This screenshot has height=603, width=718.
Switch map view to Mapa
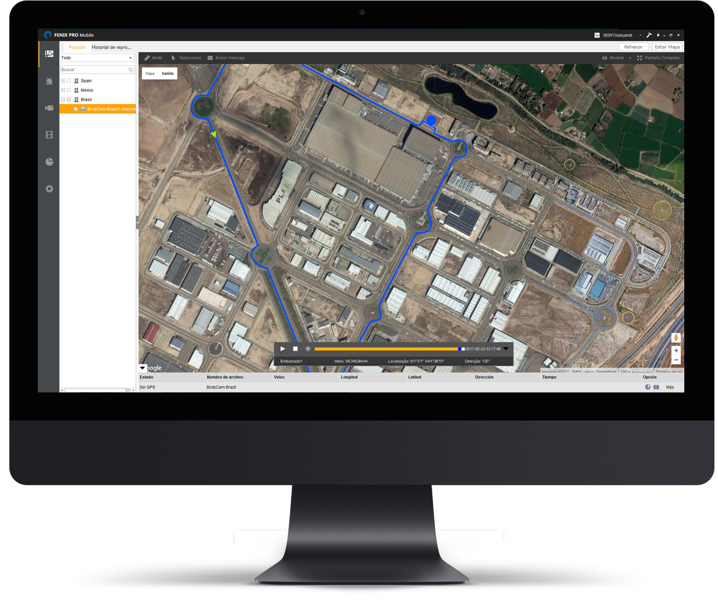[x=150, y=74]
